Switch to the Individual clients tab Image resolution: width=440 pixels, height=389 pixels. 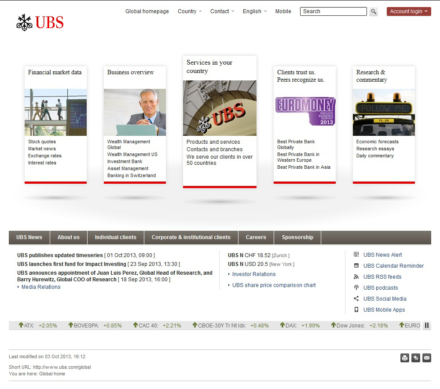[x=116, y=237]
